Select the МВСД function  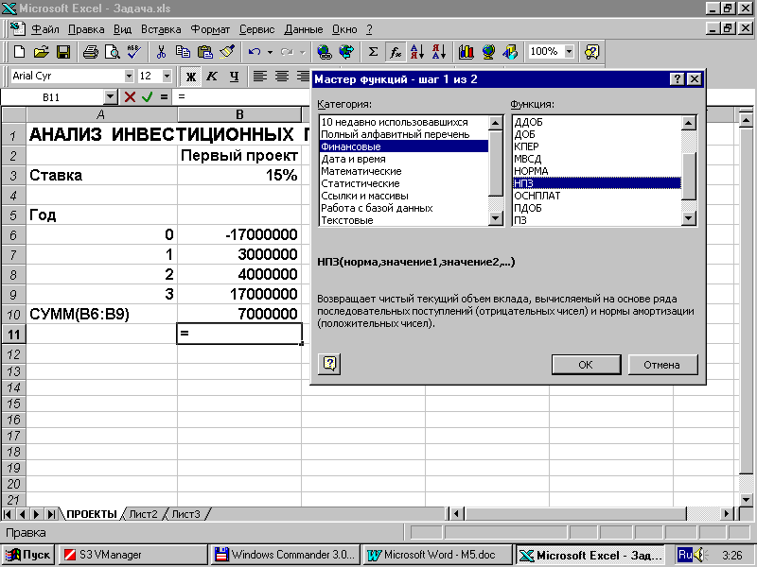(597, 159)
